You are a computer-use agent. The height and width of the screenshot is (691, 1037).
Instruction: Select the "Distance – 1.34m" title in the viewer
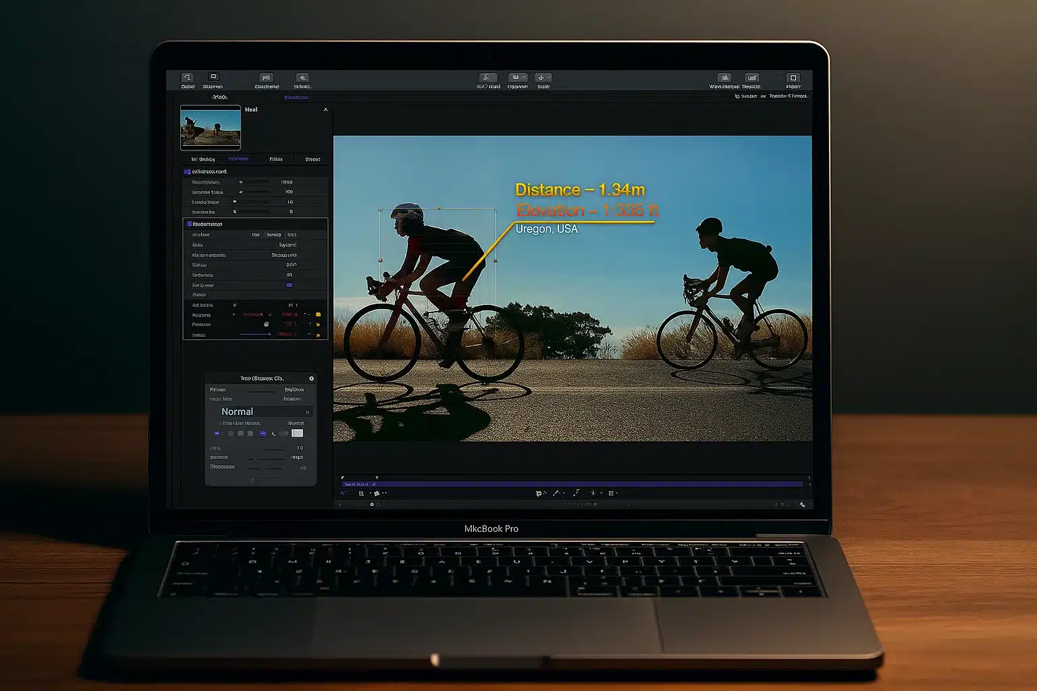tap(580, 190)
